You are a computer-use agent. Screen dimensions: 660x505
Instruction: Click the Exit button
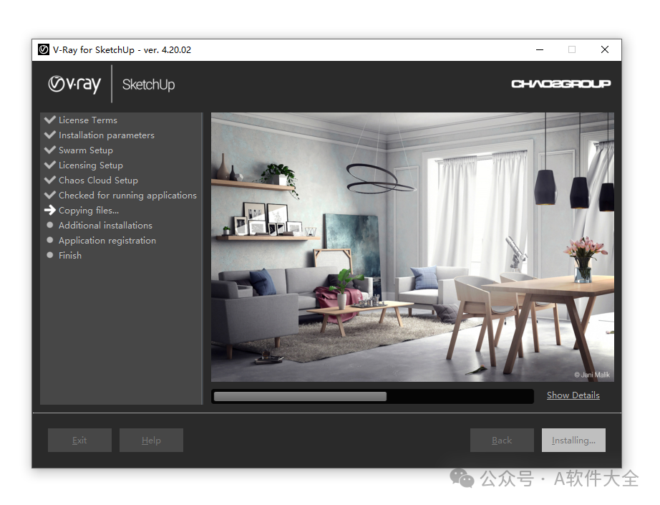(x=79, y=440)
